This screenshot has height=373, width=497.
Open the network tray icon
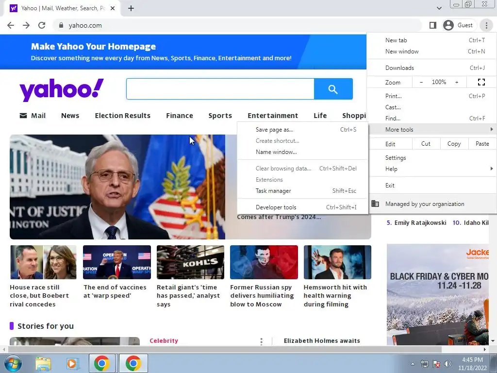click(424, 364)
